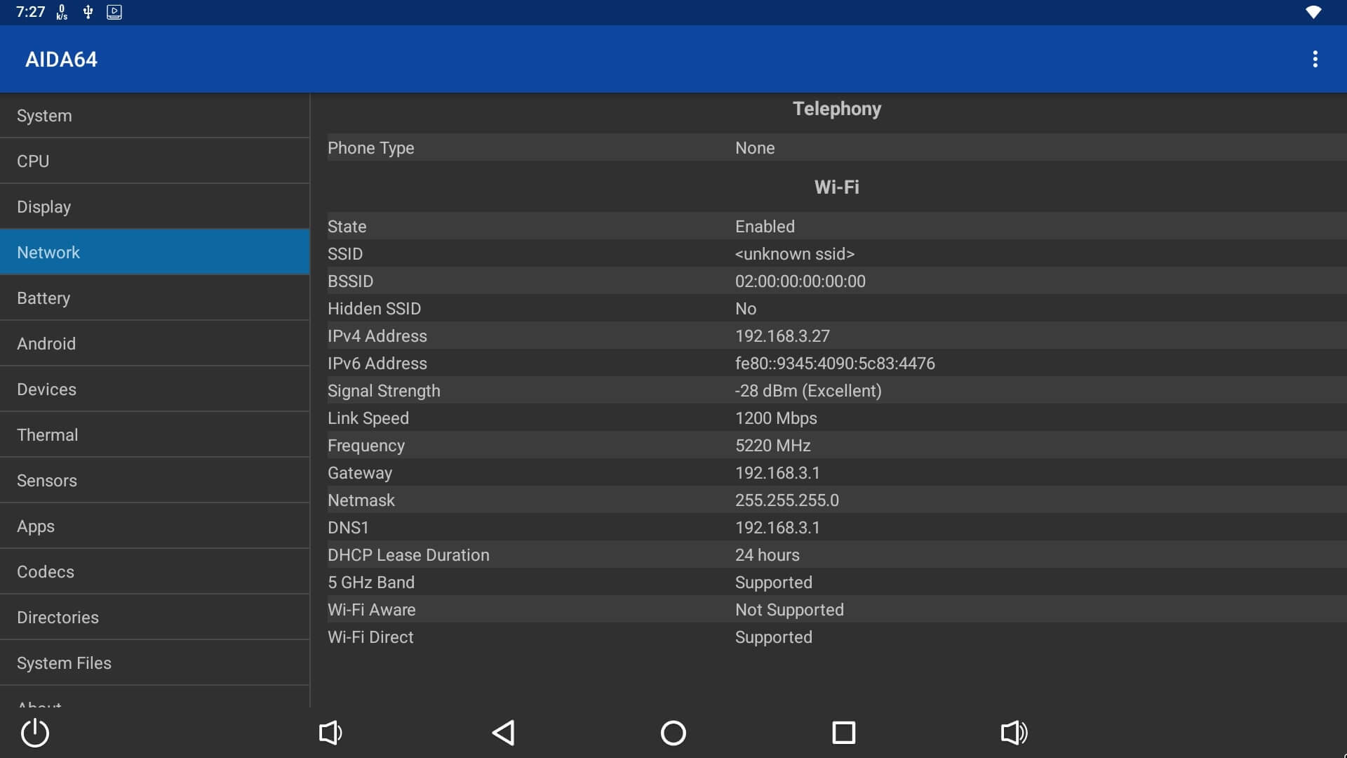The height and width of the screenshot is (758, 1347).
Task: Tap the IPv4 Address row
Action: tap(835, 336)
